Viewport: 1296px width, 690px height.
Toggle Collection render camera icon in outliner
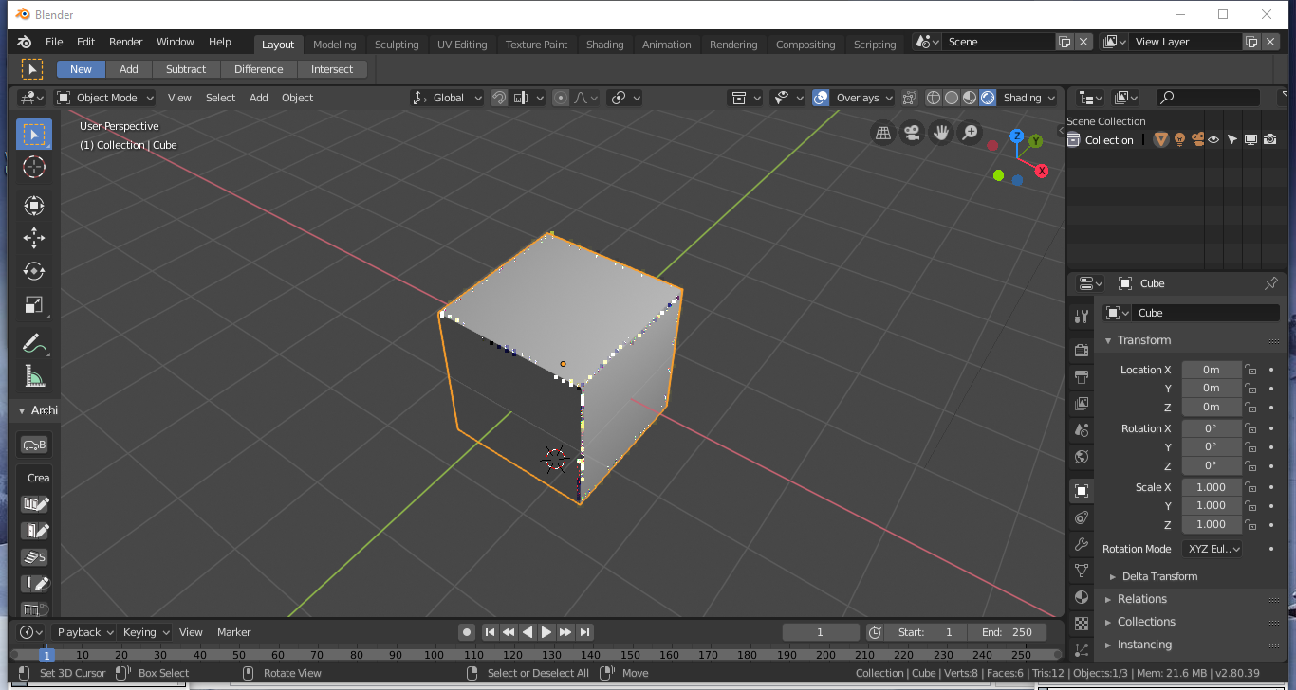[x=1269, y=139]
